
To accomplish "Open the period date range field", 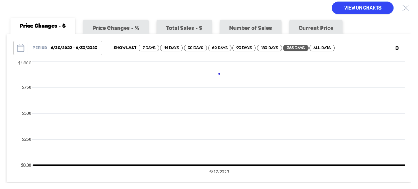I will 58,48.
